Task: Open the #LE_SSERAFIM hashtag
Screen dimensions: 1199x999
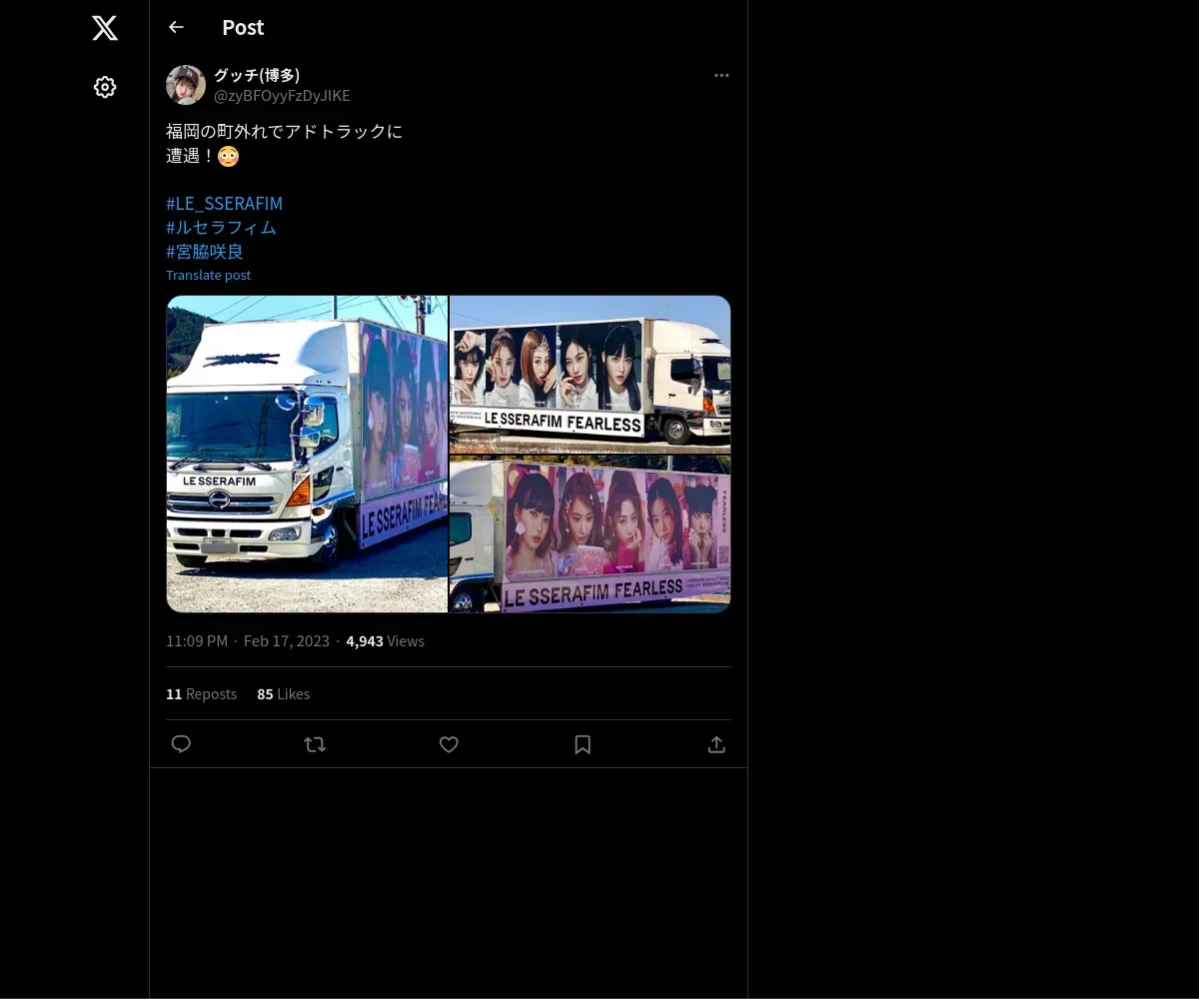Action: click(x=224, y=203)
